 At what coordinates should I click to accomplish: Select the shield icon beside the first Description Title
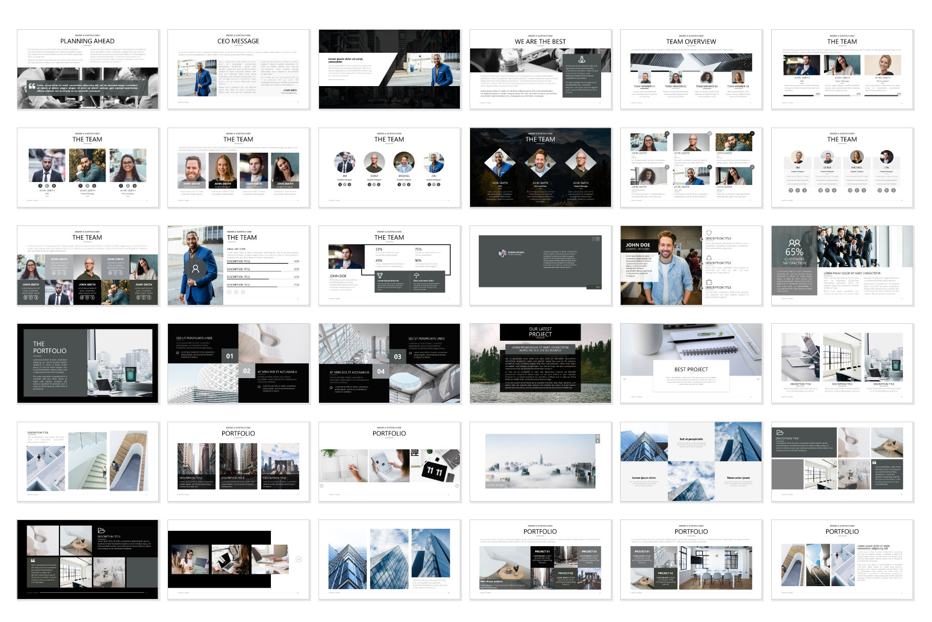tap(709, 233)
